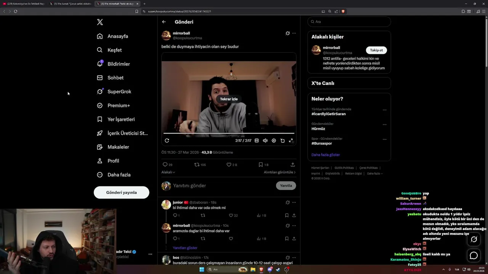The image size is (488, 274).
Task: Bookmark junior's reply
Action: [287, 215]
